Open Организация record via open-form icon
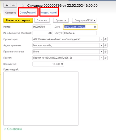 [105, 39]
